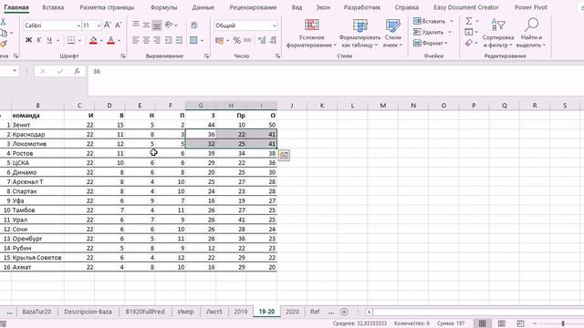Select Page Layout view in status bar

[x=502, y=323]
